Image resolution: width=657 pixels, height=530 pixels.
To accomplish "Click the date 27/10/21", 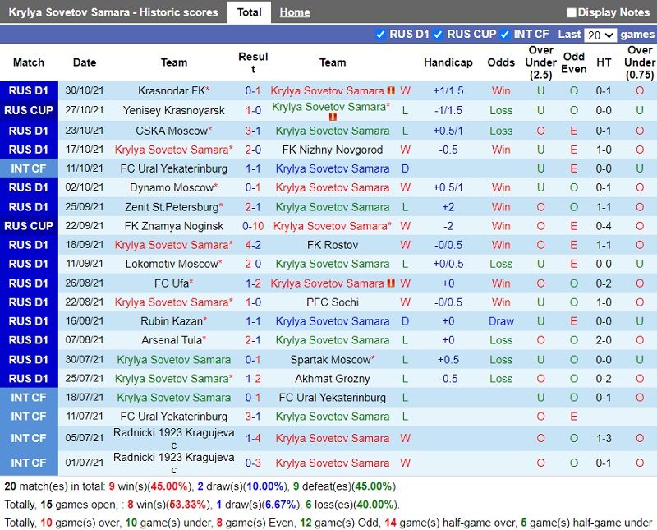I will pos(85,110).
